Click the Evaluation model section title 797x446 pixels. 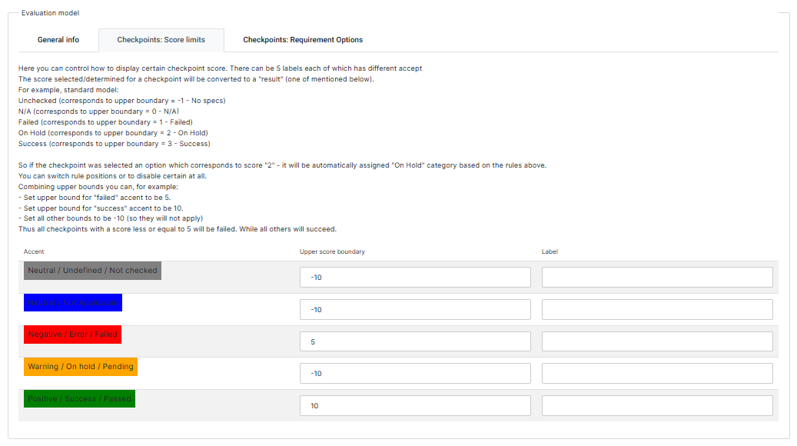coord(50,13)
